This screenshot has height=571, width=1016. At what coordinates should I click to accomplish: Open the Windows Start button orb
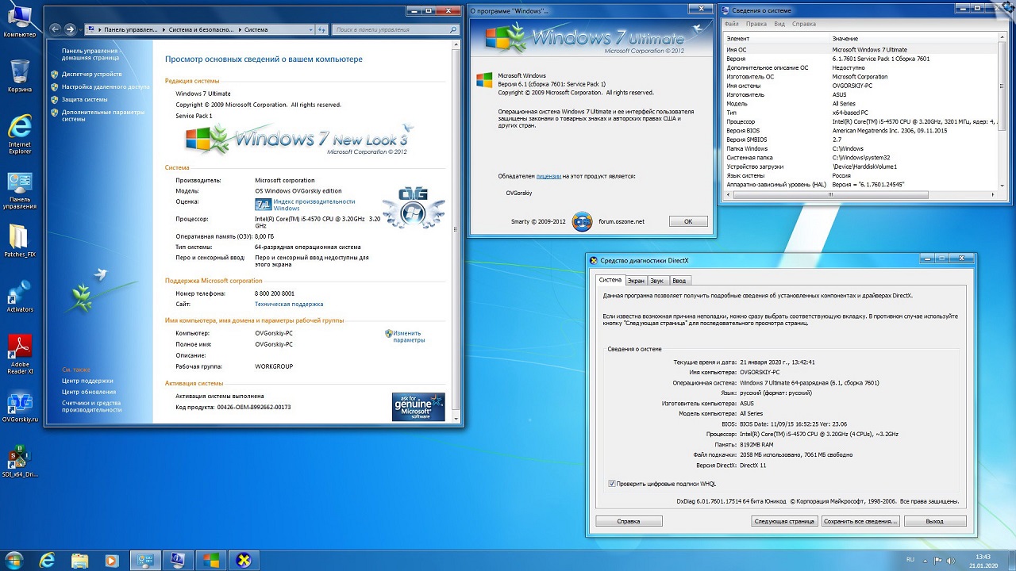14,560
